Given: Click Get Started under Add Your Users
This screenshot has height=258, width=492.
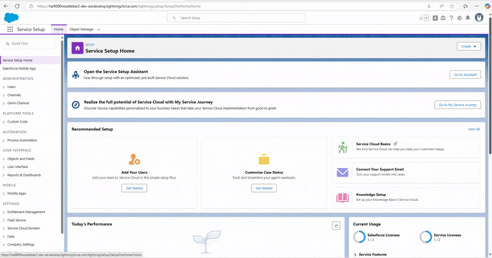Looking at the screenshot, I should tap(134, 188).
